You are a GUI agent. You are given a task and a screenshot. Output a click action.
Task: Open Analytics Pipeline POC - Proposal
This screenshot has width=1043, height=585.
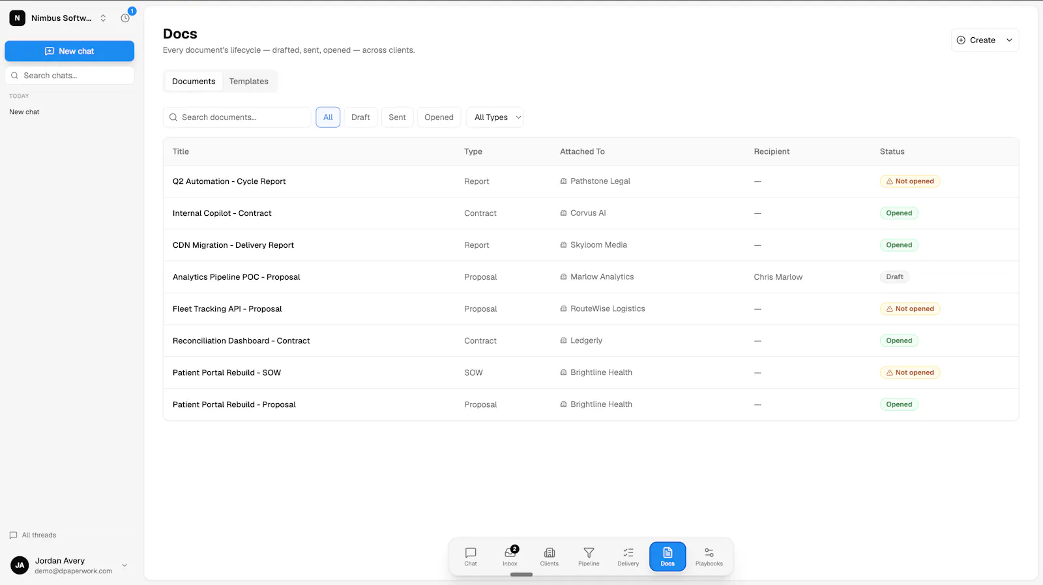(236, 277)
